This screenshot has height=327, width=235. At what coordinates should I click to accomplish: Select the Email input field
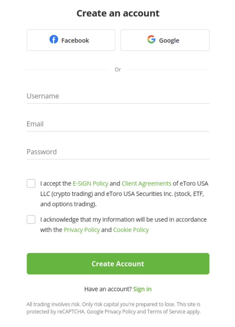coord(118,124)
